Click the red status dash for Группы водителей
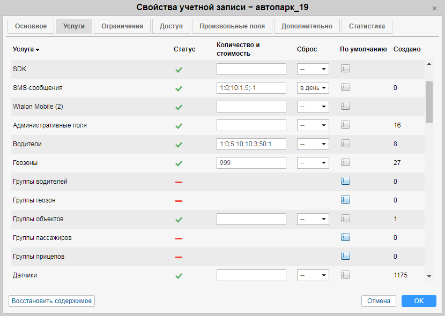445x316 pixels. [x=179, y=182]
